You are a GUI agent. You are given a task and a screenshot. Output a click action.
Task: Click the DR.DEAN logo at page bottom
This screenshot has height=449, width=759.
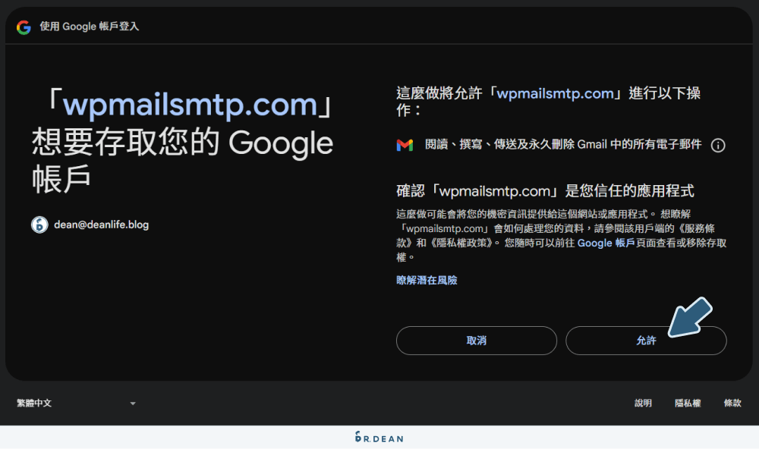click(379, 438)
